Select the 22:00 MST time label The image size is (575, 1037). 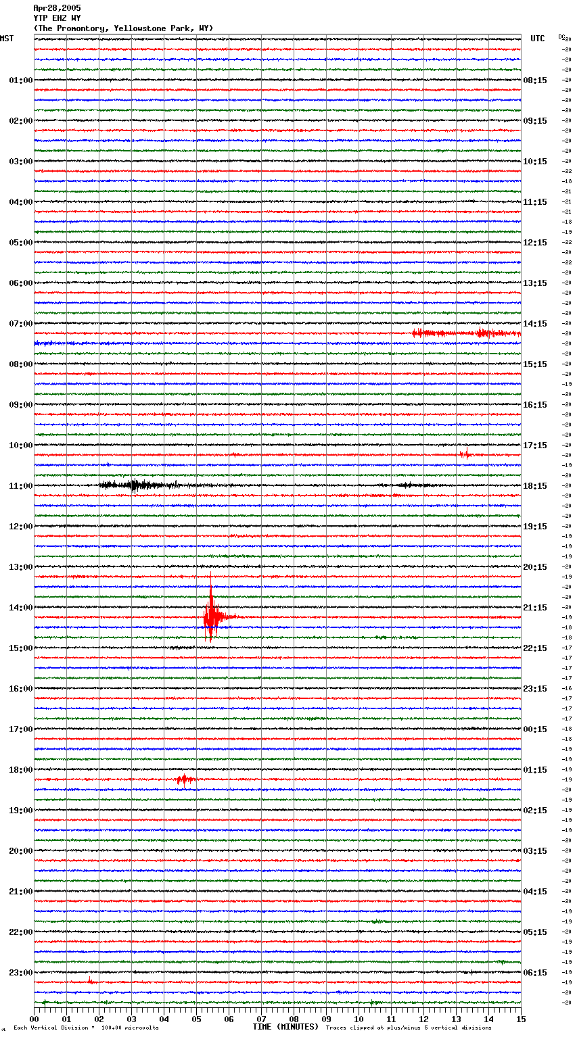point(20,932)
